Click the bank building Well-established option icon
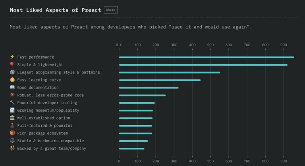The height and width of the screenshot is (166, 305). click(x=12, y=118)
